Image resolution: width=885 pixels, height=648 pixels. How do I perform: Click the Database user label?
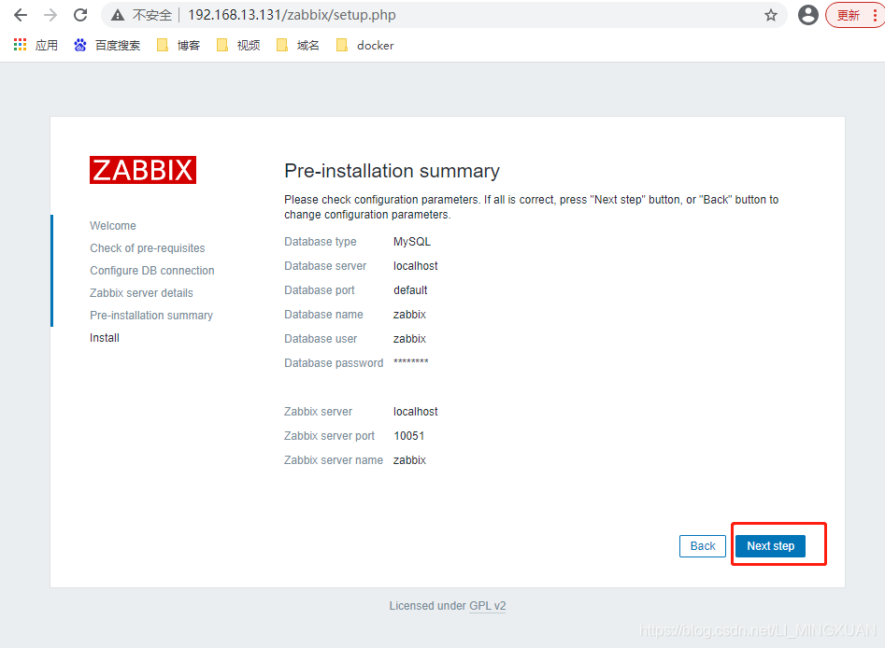[321, 338]
